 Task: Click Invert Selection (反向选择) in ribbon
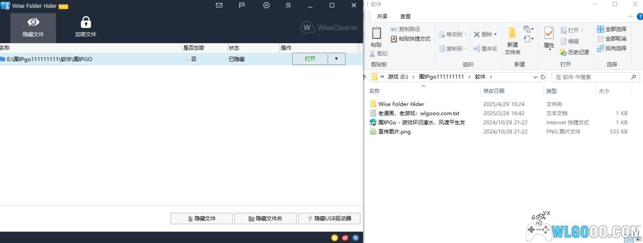click(611, 48)
